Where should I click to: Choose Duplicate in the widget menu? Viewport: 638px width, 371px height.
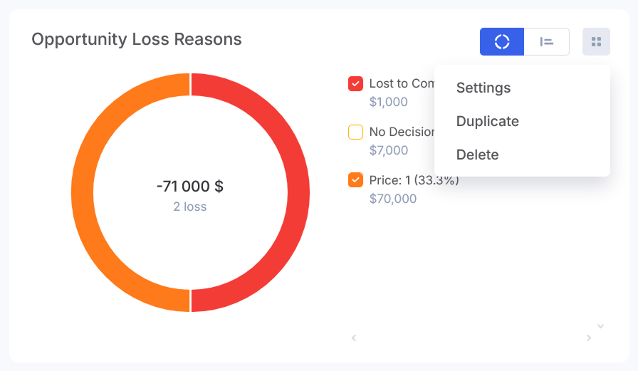pos(488,121)
